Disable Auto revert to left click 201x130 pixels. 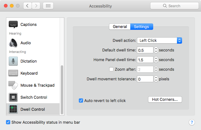[81, 101]
